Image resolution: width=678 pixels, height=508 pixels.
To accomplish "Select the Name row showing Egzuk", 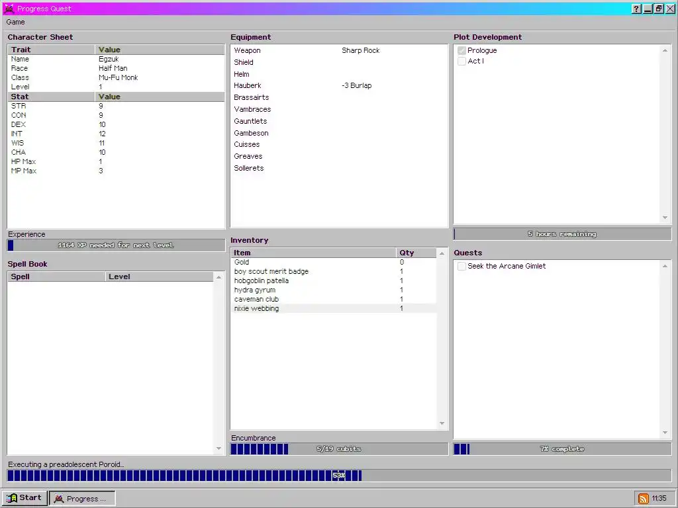I will tap(117, 59).
